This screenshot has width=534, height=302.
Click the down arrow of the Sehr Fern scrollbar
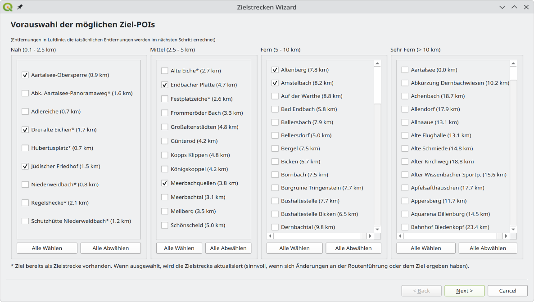pos(513,229)
